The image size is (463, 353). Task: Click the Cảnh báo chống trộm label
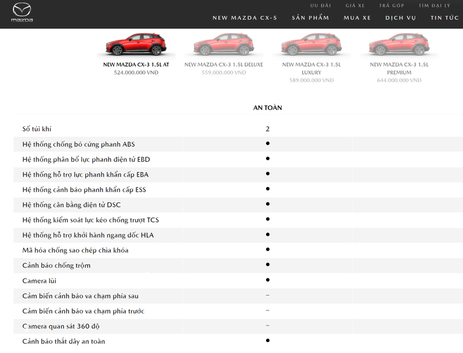[x=56, y=265]
